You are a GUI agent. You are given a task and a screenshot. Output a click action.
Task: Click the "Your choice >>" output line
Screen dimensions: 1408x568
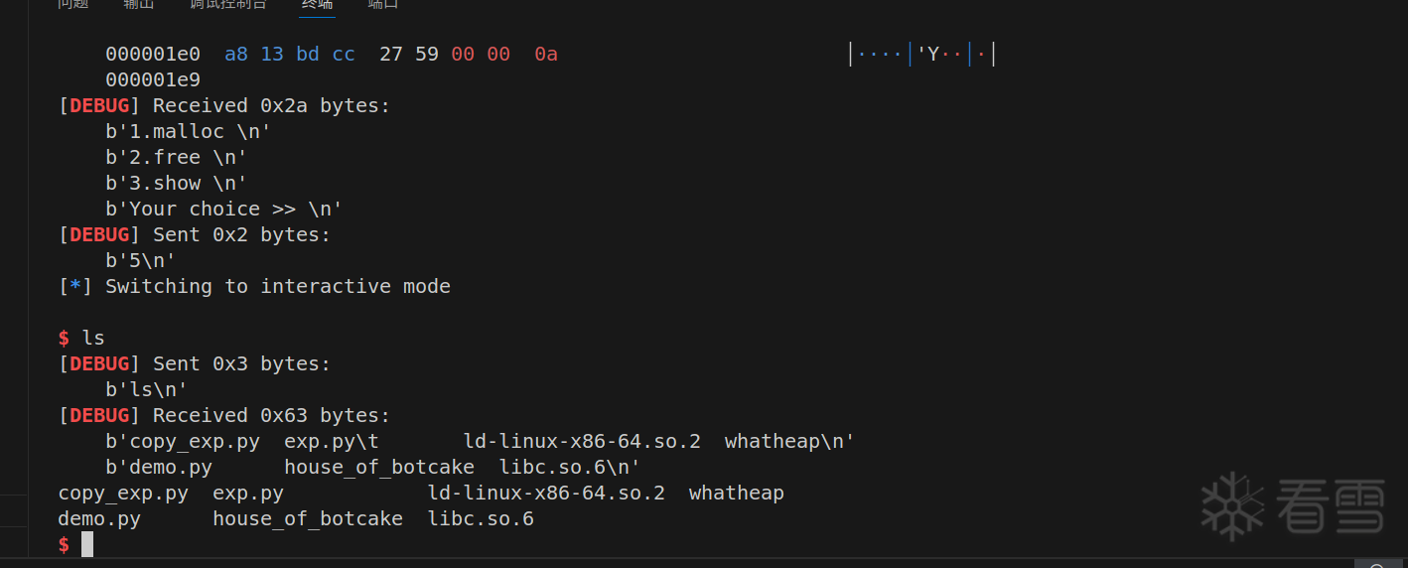click(223, 209)
